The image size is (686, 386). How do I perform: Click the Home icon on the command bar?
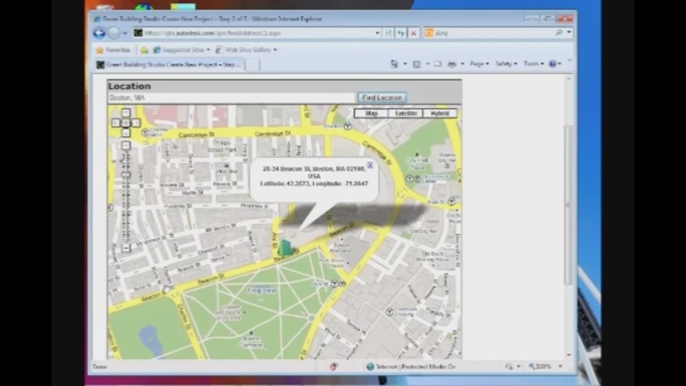[395, 64]
